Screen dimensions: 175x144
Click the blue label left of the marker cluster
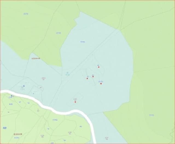coord(68,74)
